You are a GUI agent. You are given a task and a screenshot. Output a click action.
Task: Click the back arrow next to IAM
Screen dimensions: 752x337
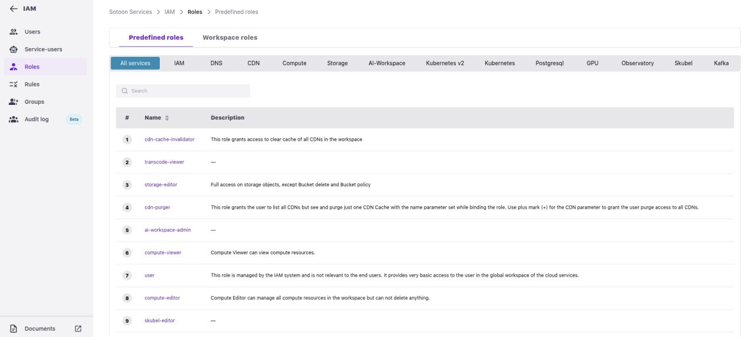[14, 9]
